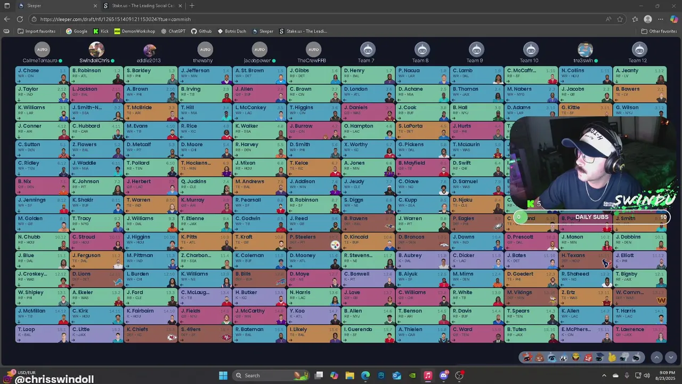Screen dimensions: 682x384
Task: Open NVIDIA app from taskbar
Action: 412,375
